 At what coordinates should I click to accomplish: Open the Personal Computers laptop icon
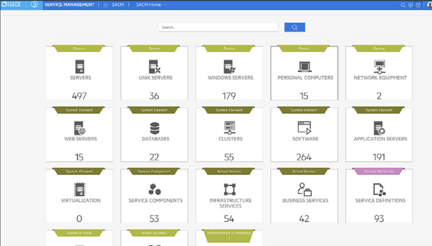[305, 67]
